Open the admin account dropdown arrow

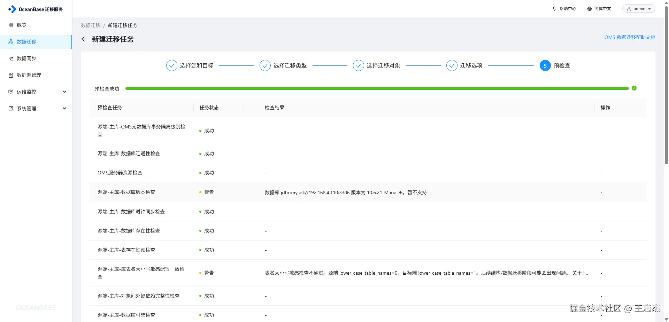(x=649, y=9)
